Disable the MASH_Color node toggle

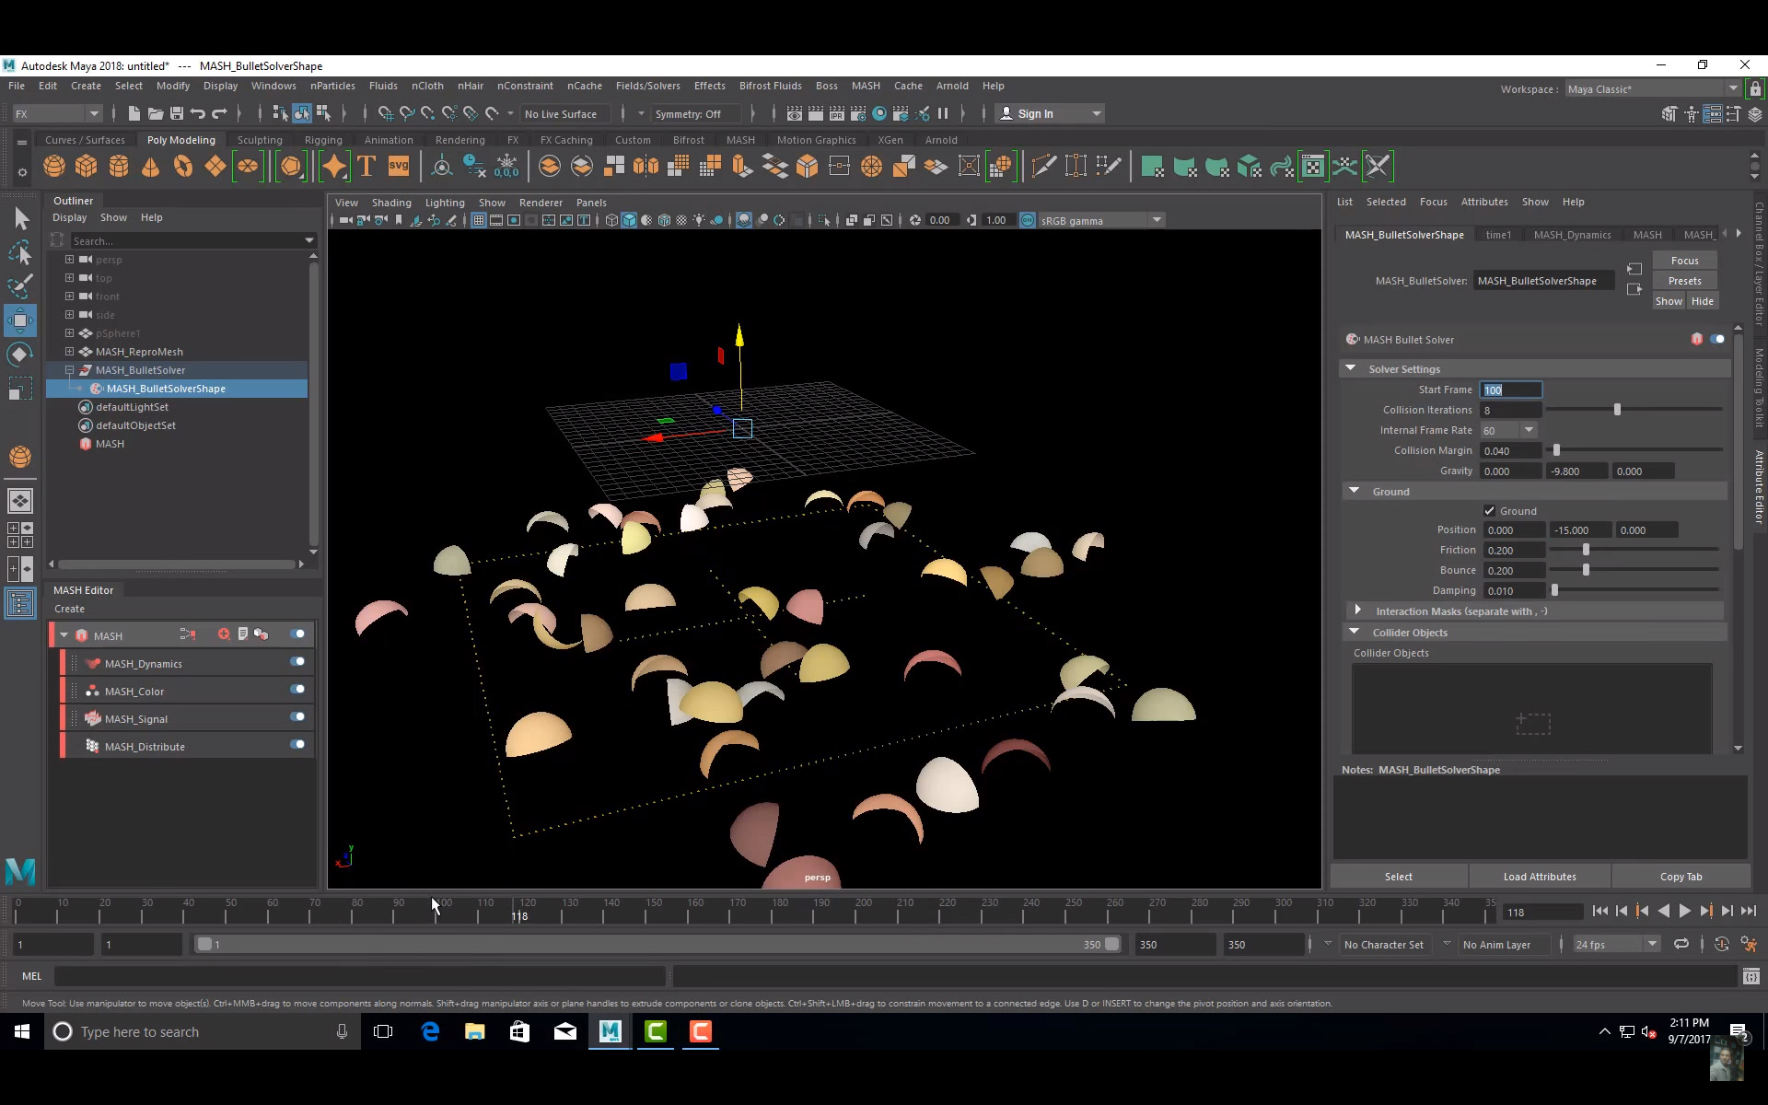(297, 689)
